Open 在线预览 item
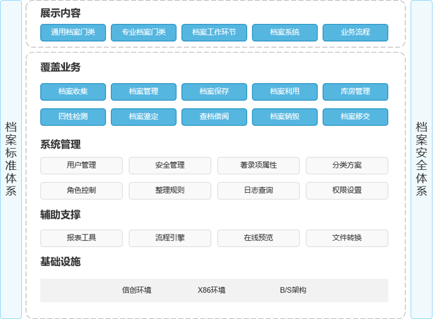The height and width of the screenshot is (319, 433). pyautogui.click(x=259, y=238)
